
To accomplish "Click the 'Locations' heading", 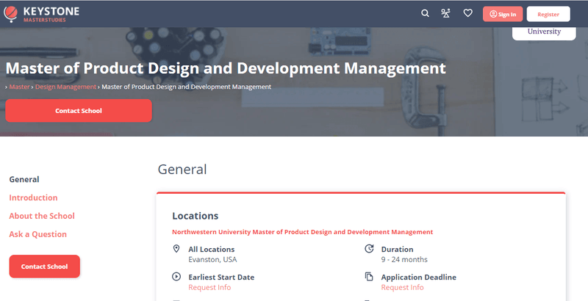I will tap(195, 216).
